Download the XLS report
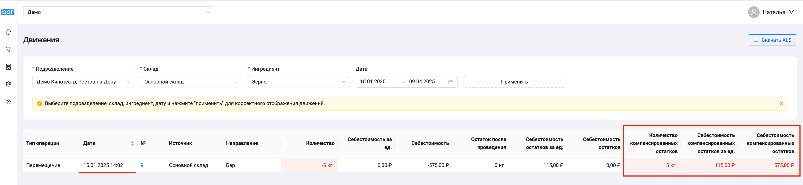This screenshot has width=803, height=185. click(772, 40)
